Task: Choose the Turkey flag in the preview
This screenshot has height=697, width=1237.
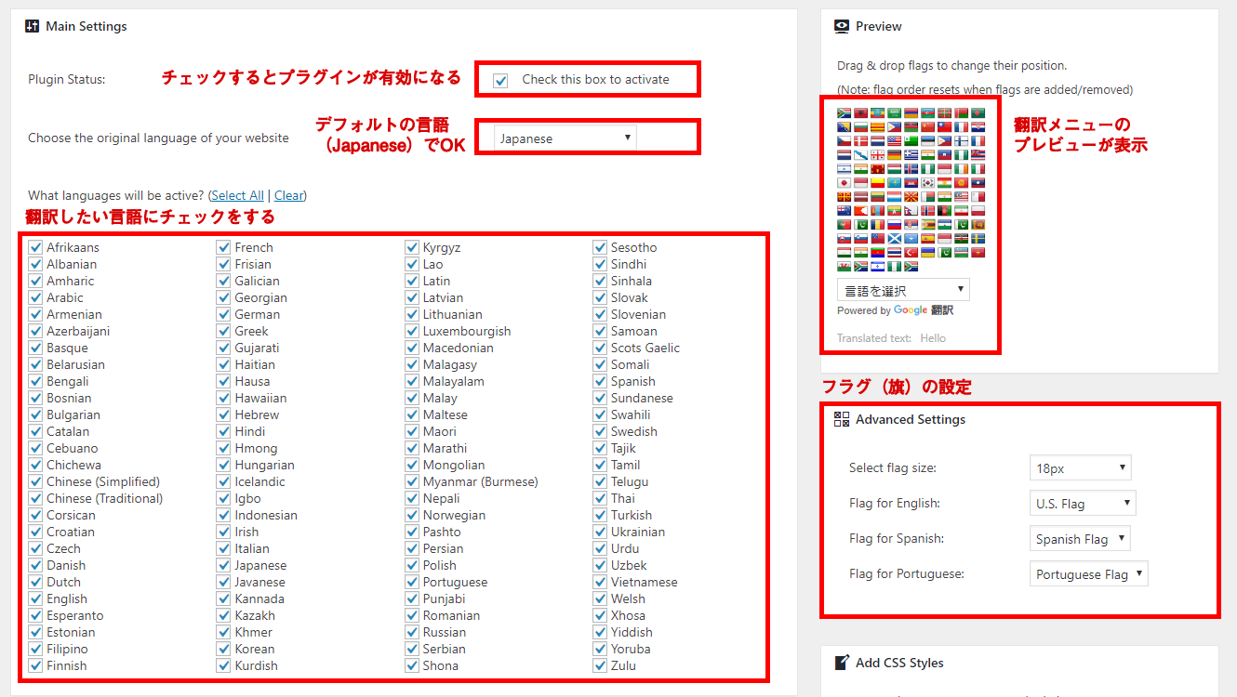Action: pos(911,252)
